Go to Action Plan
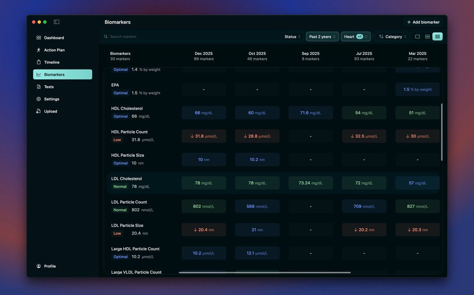The width and height of the screenshot is (474, 295). [x=62, y=50]
